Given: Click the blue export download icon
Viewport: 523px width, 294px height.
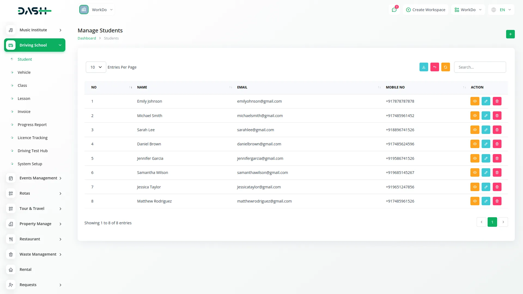Looking at the screenshot, I should click(x=424, y=67).
